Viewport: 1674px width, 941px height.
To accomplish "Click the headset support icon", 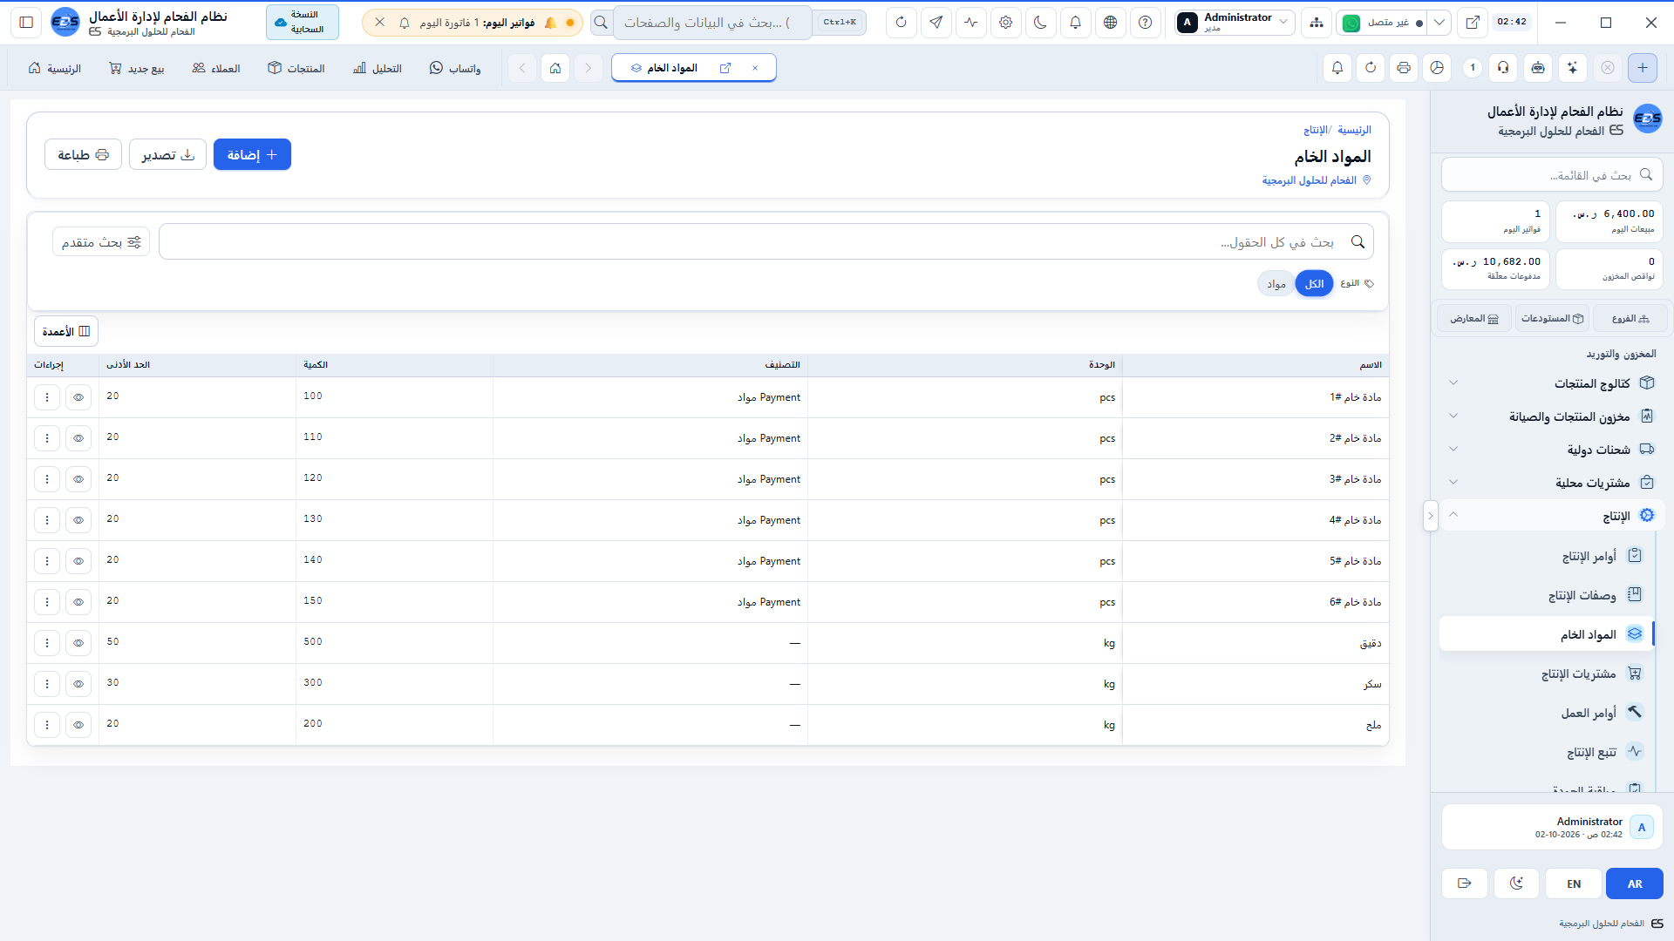I will click(1503, 68).
